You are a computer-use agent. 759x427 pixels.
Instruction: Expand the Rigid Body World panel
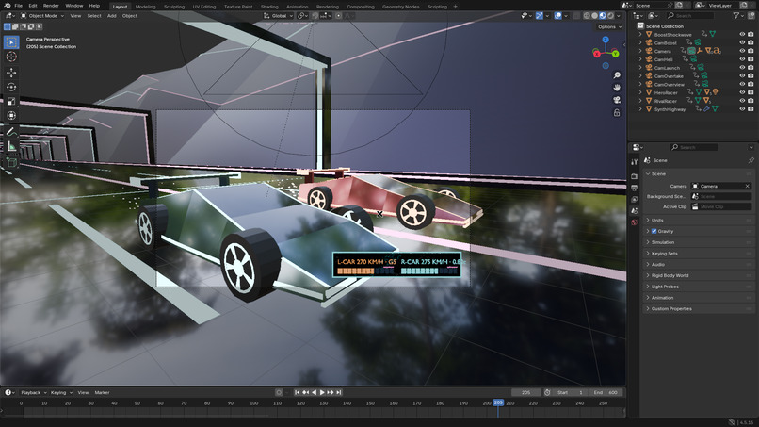click(x=698, y=275)
